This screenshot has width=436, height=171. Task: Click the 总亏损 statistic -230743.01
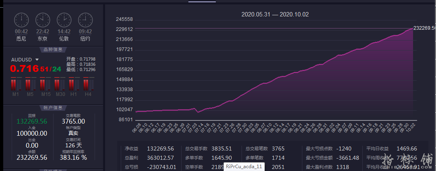[x=161, y=167]
